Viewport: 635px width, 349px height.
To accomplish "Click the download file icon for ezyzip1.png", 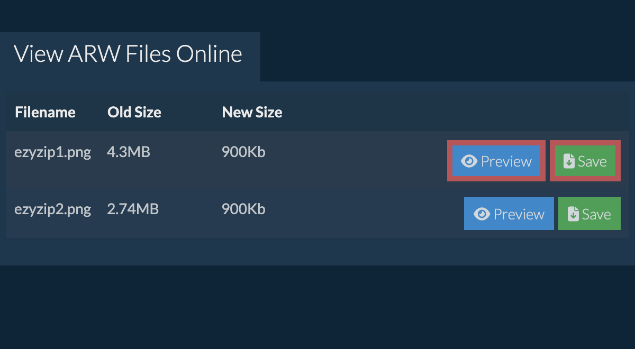I will click(x=569, y=161).
